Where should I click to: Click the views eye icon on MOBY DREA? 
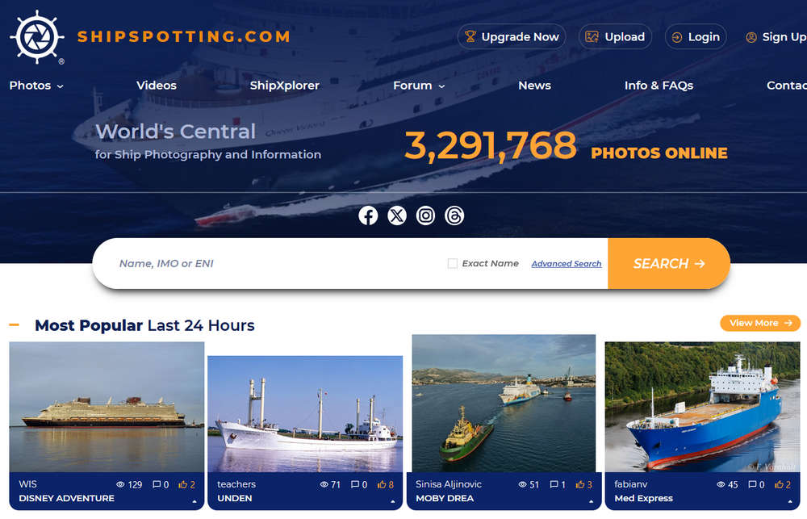522,484
